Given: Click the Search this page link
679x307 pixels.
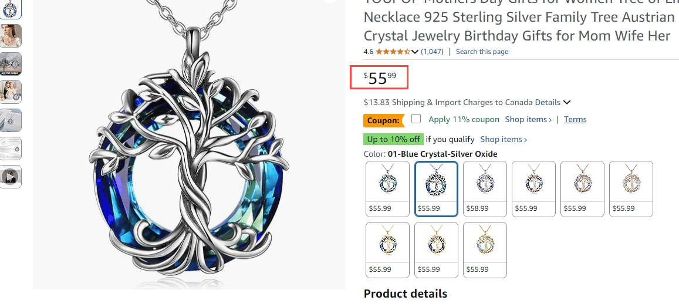Looking at the screenshot, I should click(x=482, y=52).
